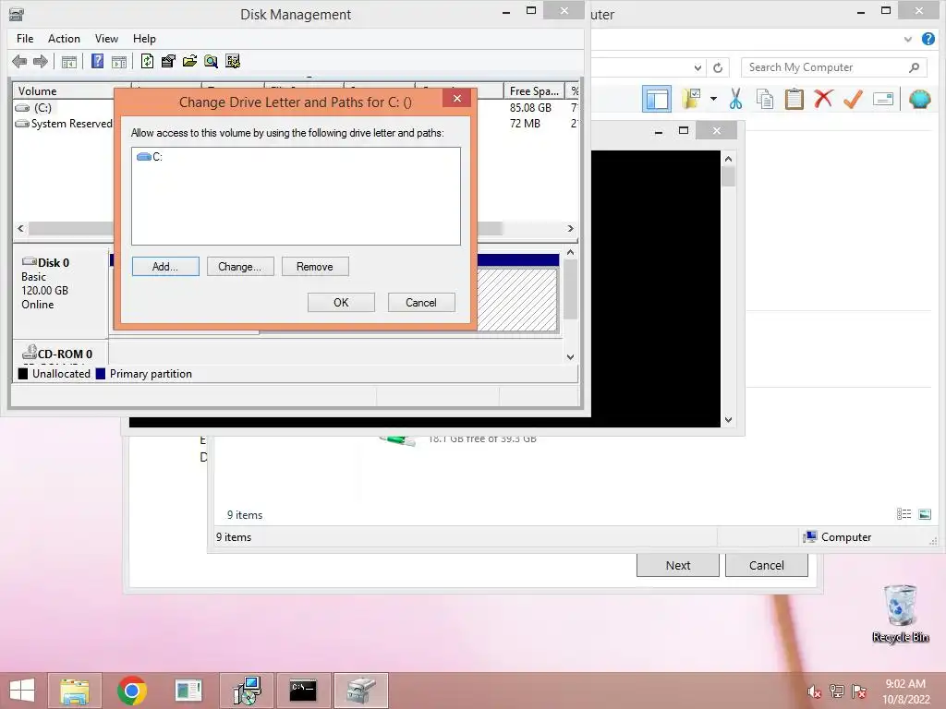This screenshot has height=709, width=946.
Task: Click the black window's scroll up arrow
Action: (728, 159)
